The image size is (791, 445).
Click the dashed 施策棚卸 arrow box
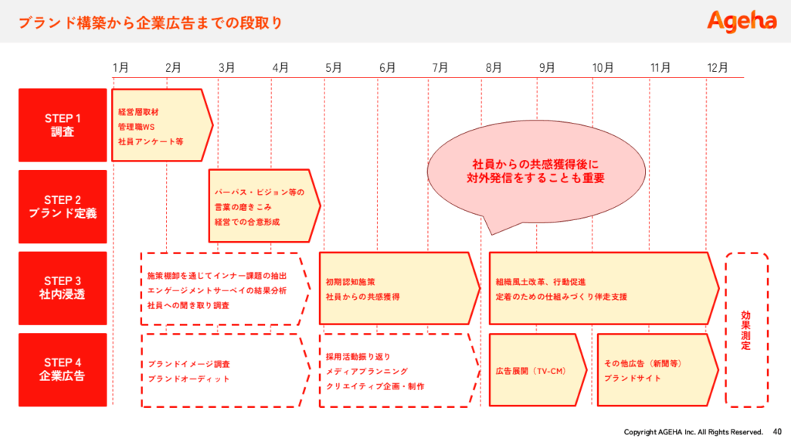pyautogui.click(x=222, y=288)
